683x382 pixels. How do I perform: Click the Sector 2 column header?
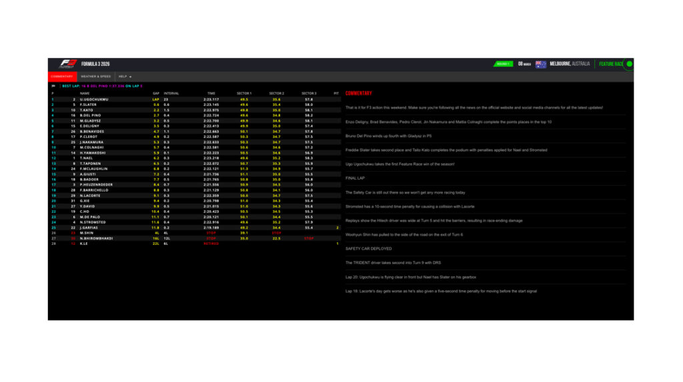click(x=277, y=93)
